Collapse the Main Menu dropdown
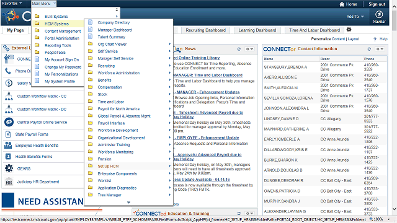397x223 pixels. [43, 4]
